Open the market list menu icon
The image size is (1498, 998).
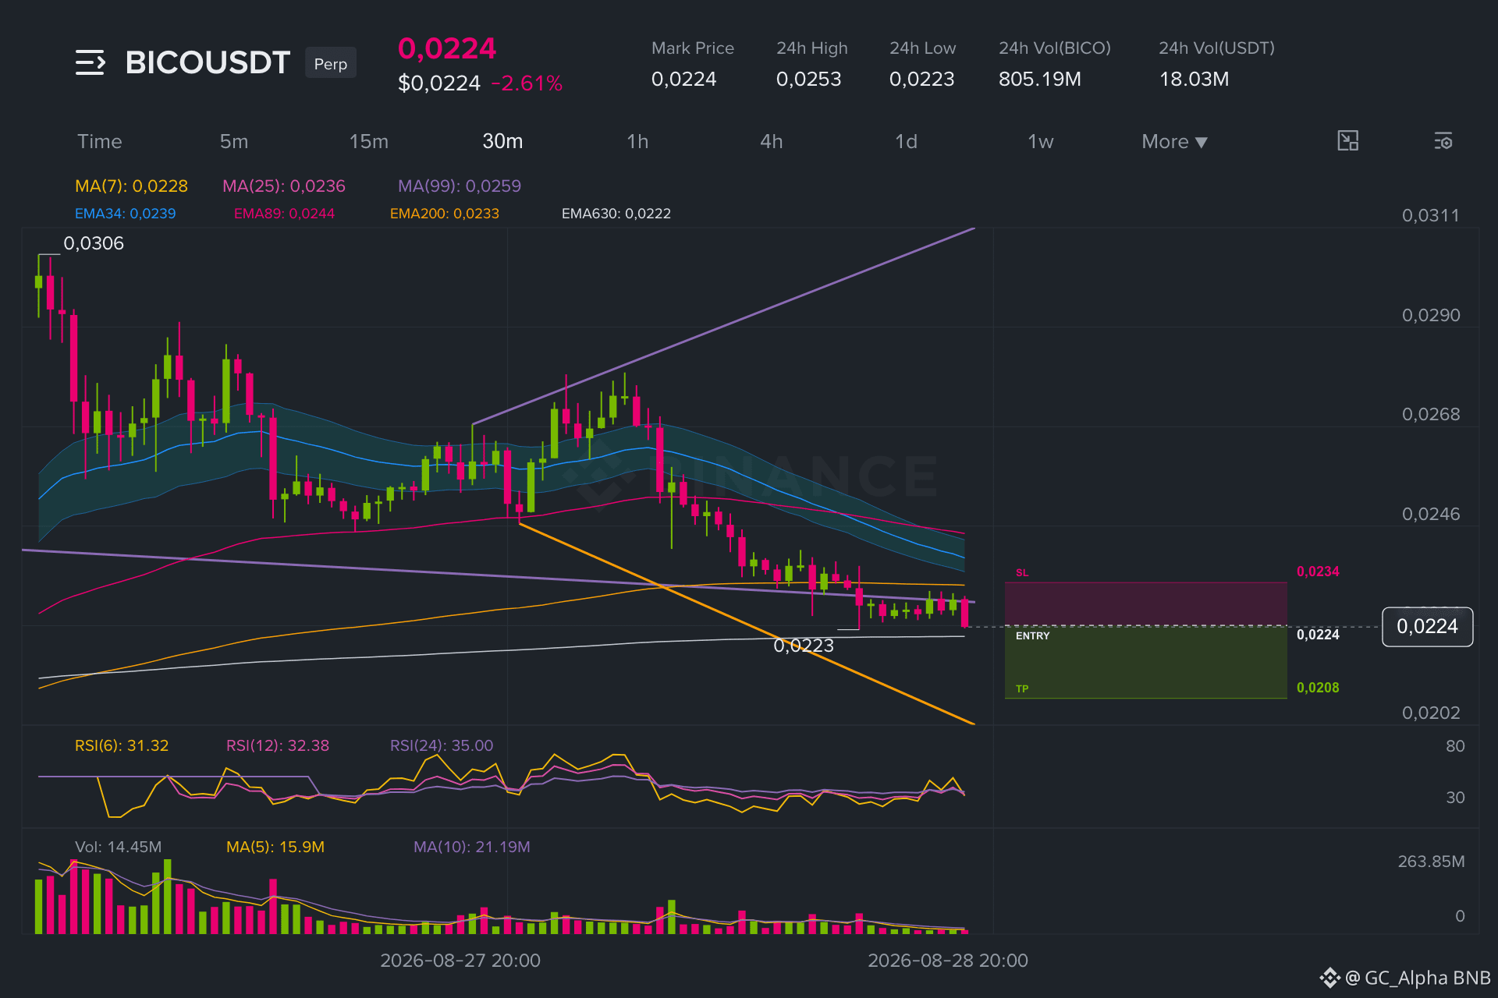click(x=91, y=62)
